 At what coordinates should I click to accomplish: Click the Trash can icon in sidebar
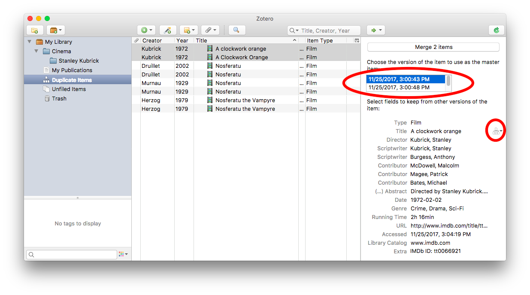coord(47,98)
